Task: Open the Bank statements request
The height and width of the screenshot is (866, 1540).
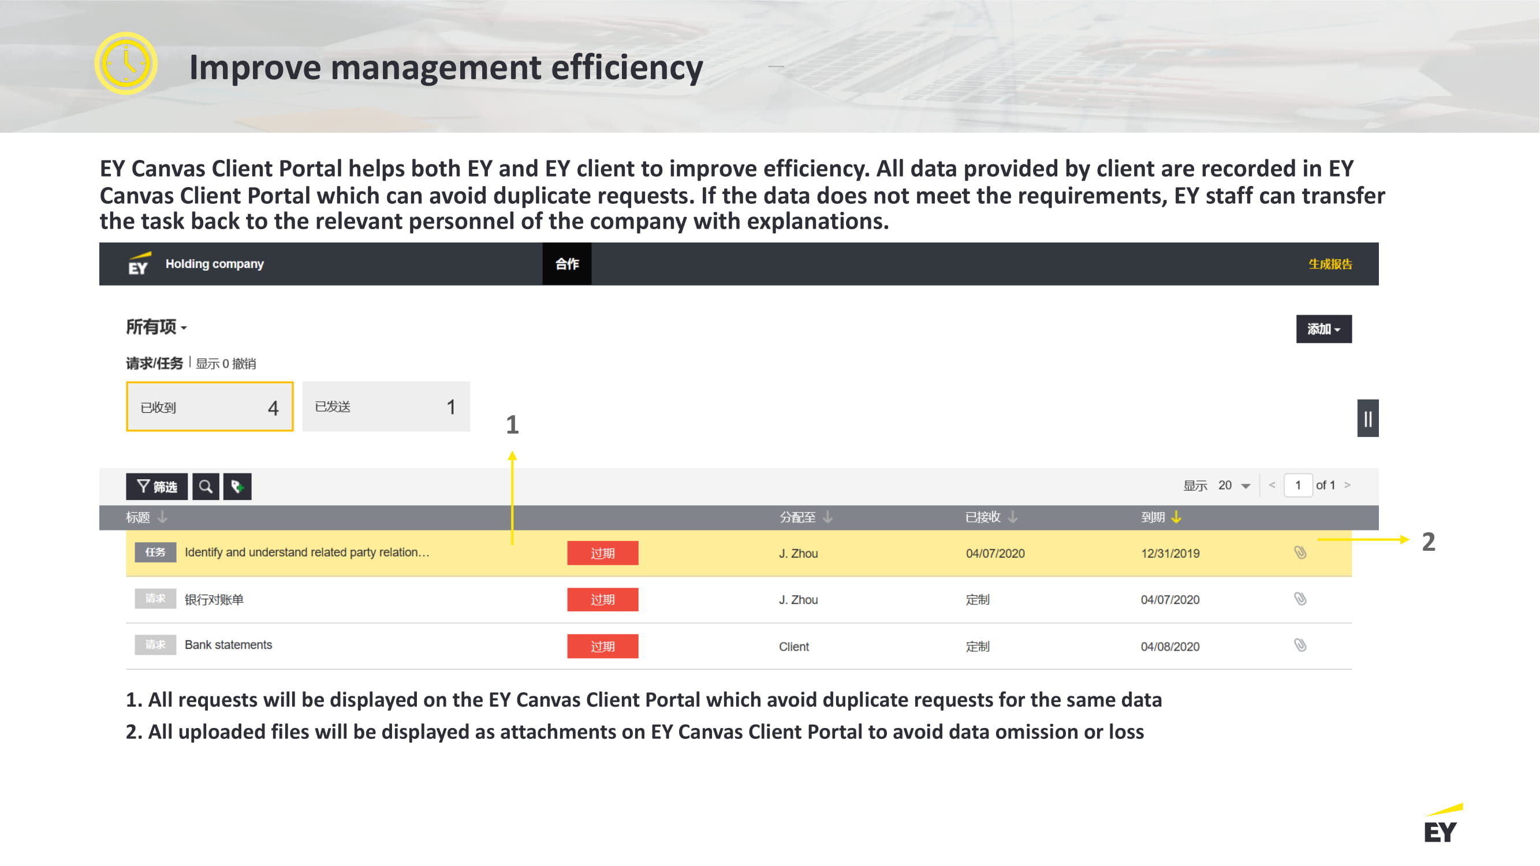Action: tap(228, 645)
